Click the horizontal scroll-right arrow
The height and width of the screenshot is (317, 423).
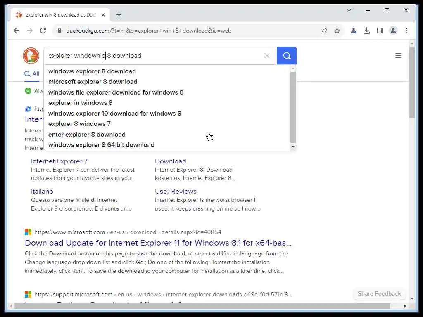[x=405, y=306]
